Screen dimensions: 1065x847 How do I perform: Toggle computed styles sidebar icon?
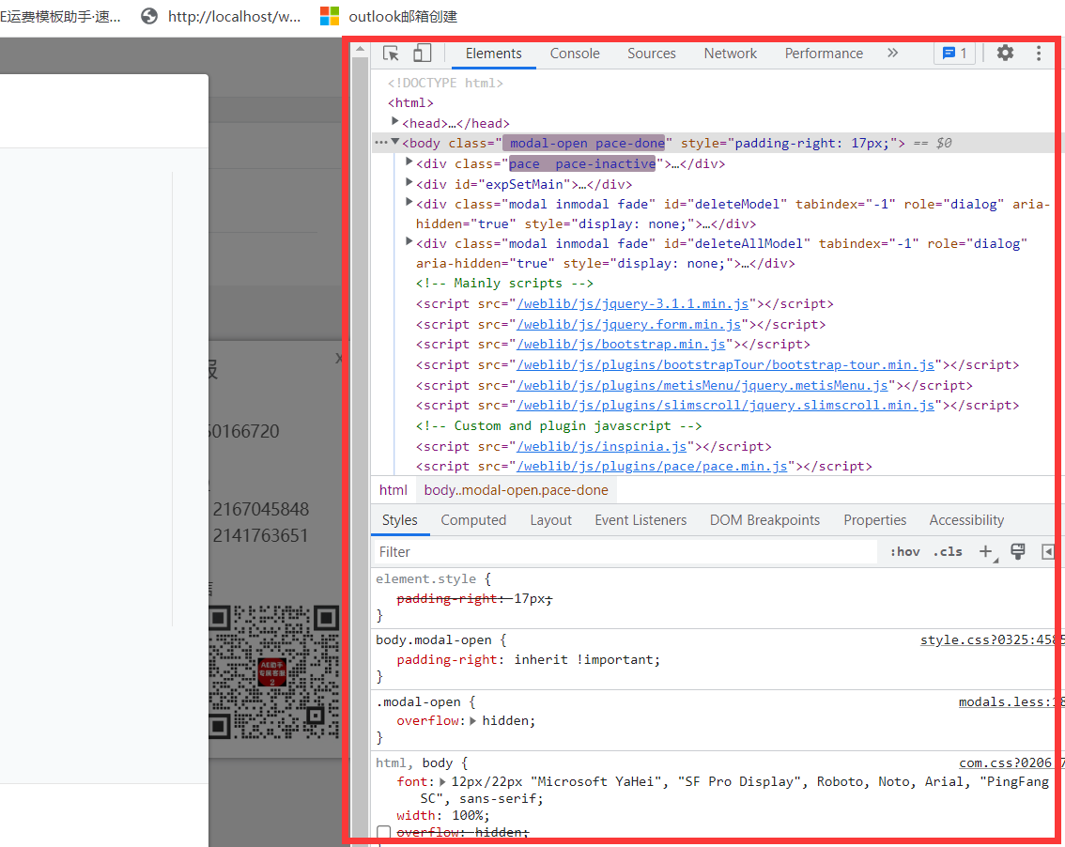pyautogui.click(x=1048, y=551)
